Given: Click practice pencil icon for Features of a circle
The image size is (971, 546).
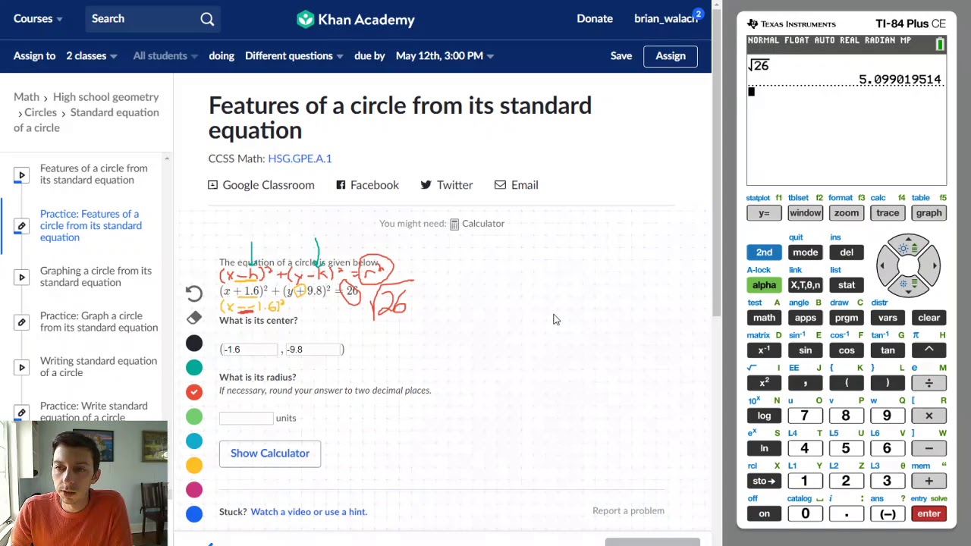Looking at the screenshot, I should [x=21, y=226].
